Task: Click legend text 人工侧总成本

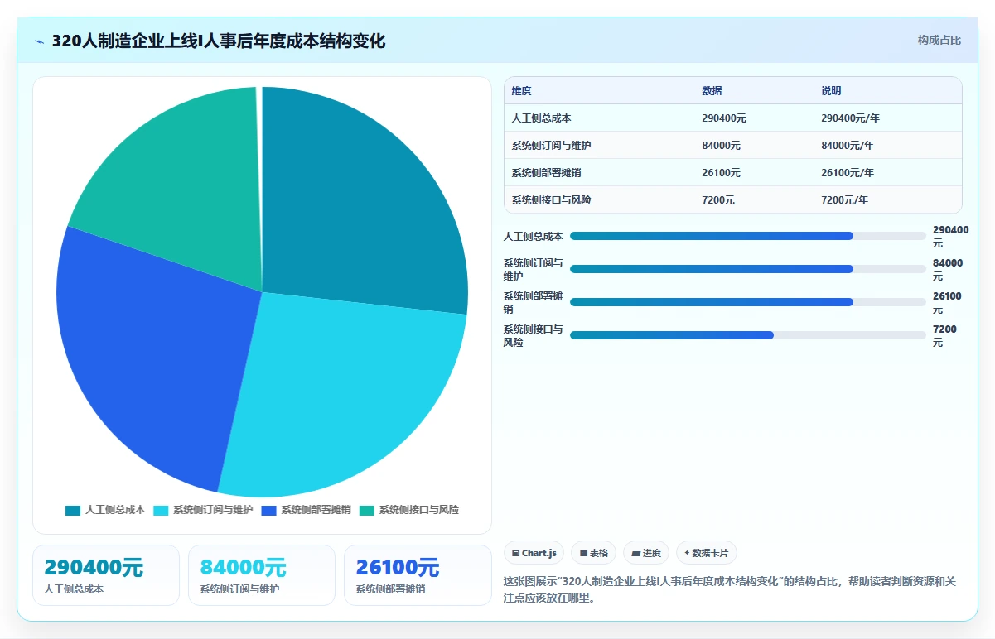Action: pos(115,510)
